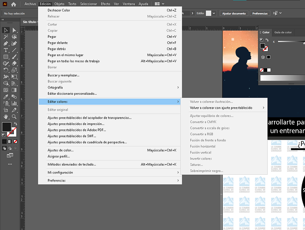Click Buscar y reemplazar in the Edición menu

pos(64,75)
